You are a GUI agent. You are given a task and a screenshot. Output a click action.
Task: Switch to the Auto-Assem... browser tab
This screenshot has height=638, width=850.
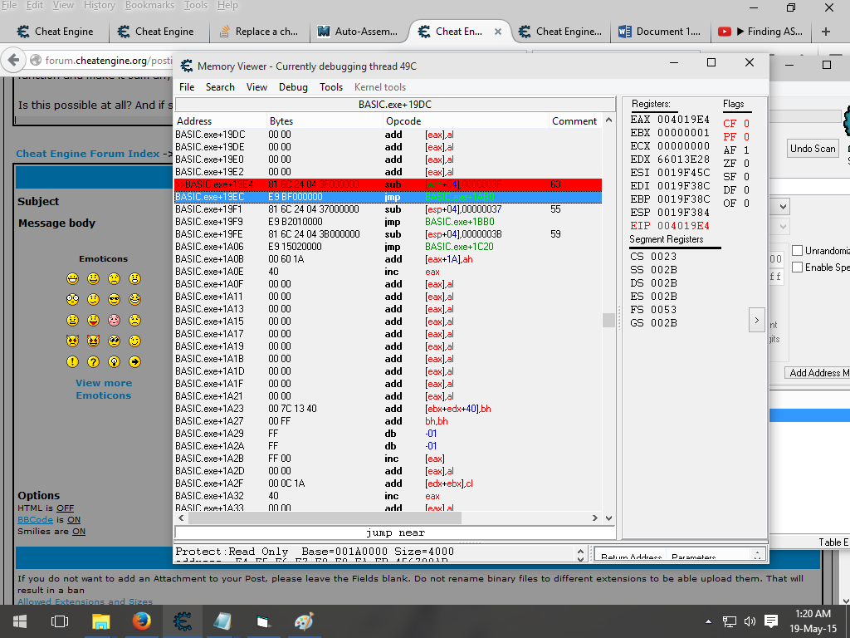359,32
